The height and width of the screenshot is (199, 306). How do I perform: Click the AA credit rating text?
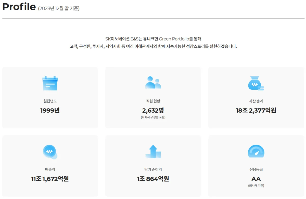[x=256, y=178]
